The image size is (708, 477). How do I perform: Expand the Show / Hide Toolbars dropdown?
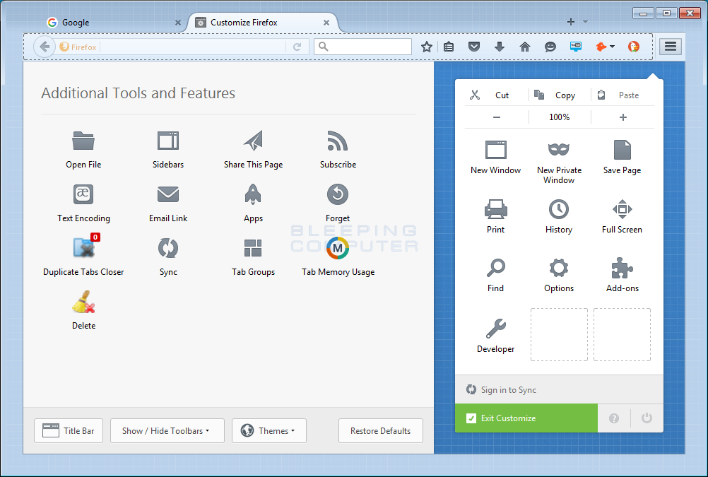pos(167,431)
